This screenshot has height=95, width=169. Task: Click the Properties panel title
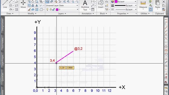click(122, 13)
